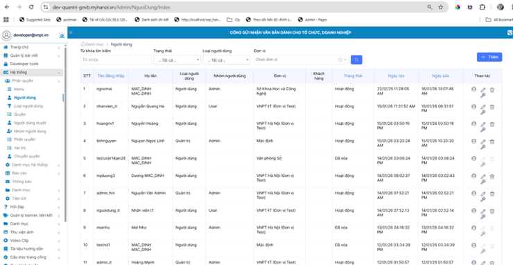The width and height of the screenshot is (513, 265).
Task: Click the Thêm add button
Action: pos(489,57)
